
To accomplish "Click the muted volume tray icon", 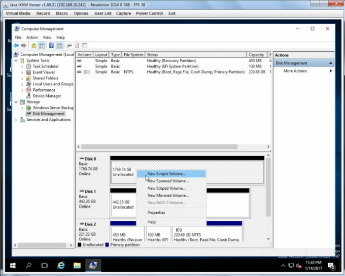I will tap(299, 266).
